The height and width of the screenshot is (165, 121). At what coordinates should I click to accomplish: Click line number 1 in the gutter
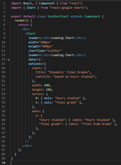(x=4, y=3)
